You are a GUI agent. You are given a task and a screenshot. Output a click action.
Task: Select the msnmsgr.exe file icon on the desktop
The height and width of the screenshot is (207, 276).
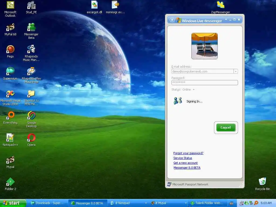115,7
